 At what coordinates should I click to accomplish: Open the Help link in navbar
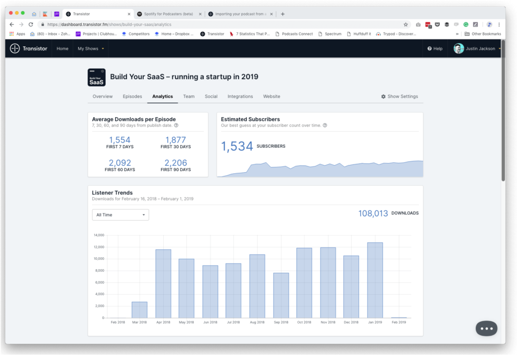[435, 48]
